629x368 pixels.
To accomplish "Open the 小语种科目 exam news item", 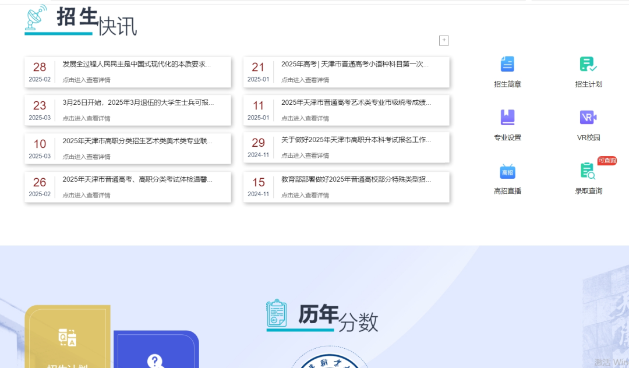I will click(x=355, y=64).
